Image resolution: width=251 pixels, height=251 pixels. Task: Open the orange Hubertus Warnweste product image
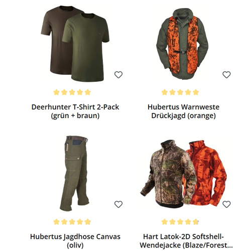pos(183,44)
